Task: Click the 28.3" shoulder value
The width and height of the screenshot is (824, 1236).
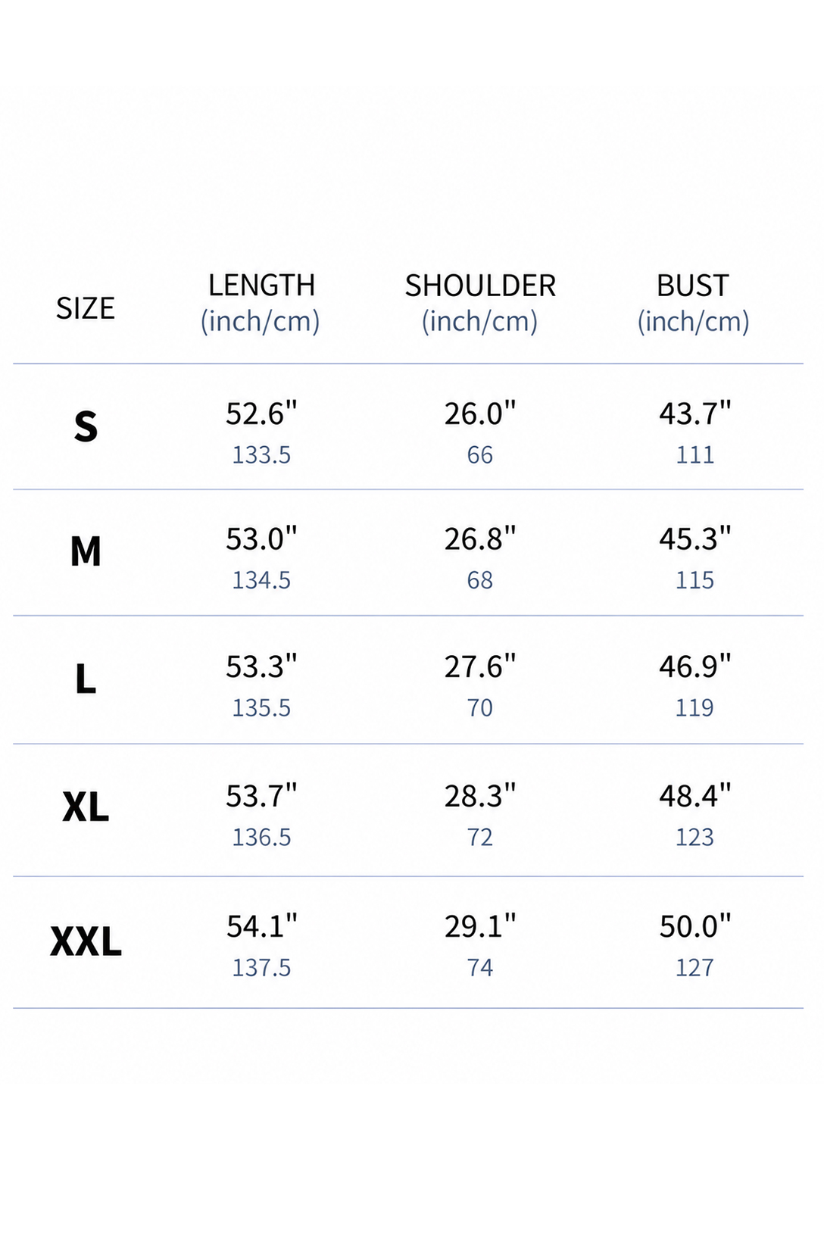Action: (480, 796)
